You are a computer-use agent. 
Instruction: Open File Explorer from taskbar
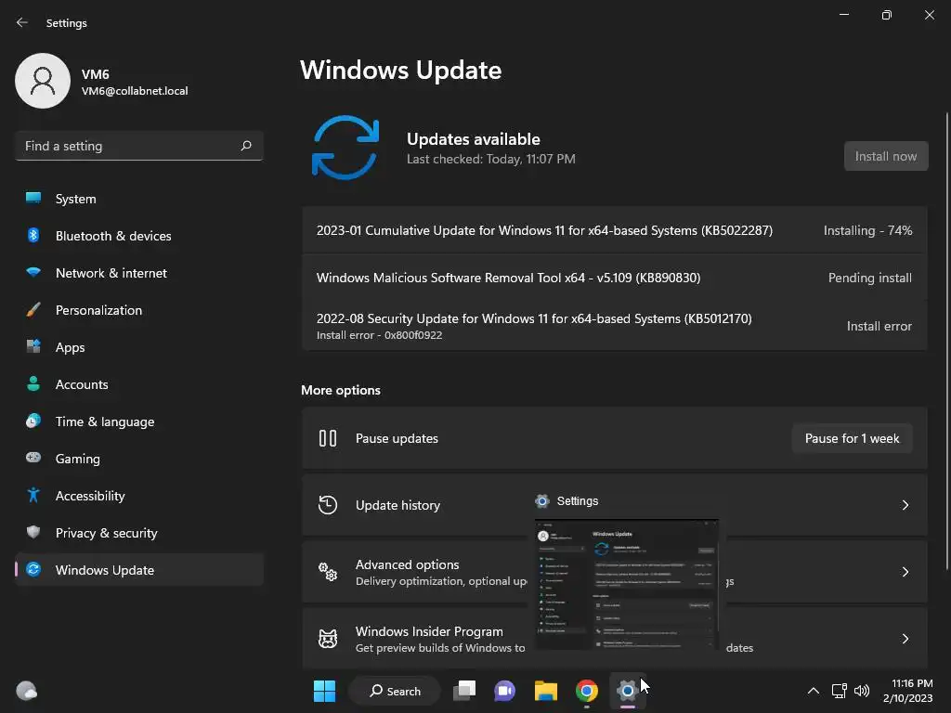click(x=545, y=691)
